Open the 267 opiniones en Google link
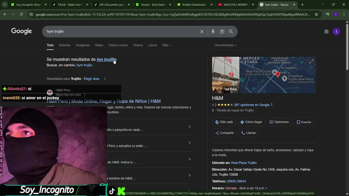Image resolution: width=349 pixels, height=196 pixels. 252,105
